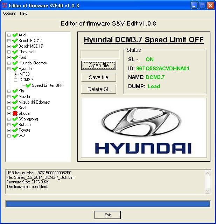Select the SSangyong tree item label

(28, 119)
